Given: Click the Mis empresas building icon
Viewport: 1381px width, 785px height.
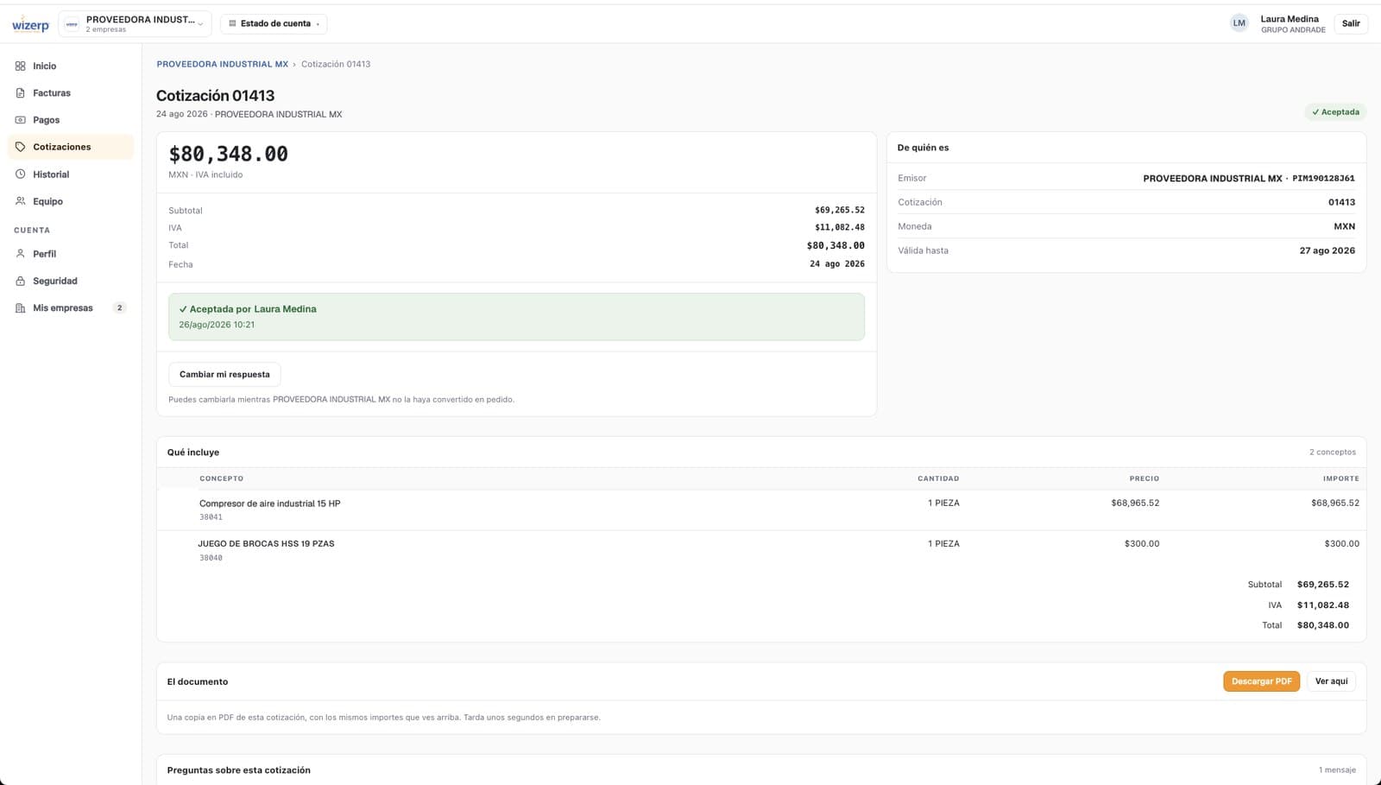Looking at the screenshot, I should click(x=21, y=308).
